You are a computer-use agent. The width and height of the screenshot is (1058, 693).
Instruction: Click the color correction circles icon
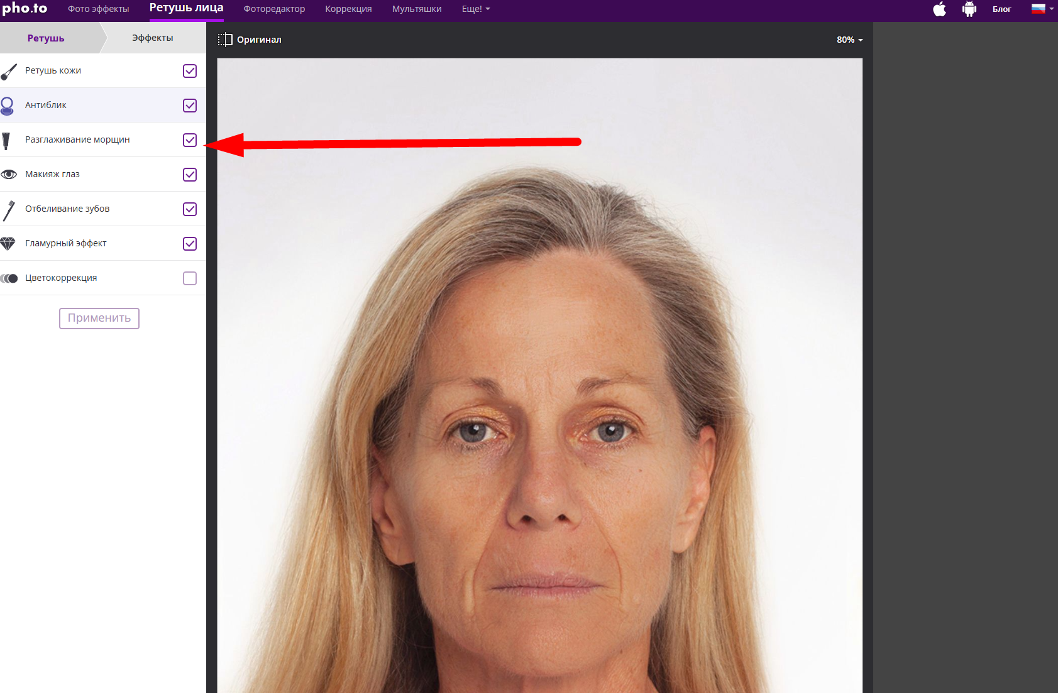(9, 278)
